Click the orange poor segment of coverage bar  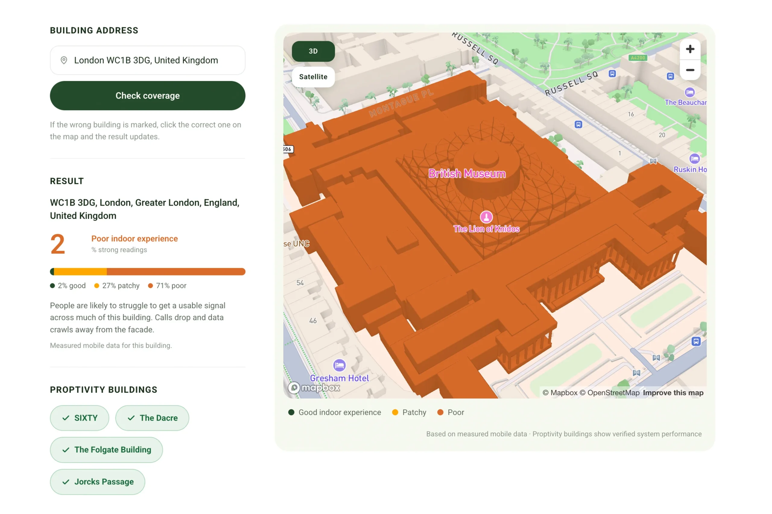(176, 271)
